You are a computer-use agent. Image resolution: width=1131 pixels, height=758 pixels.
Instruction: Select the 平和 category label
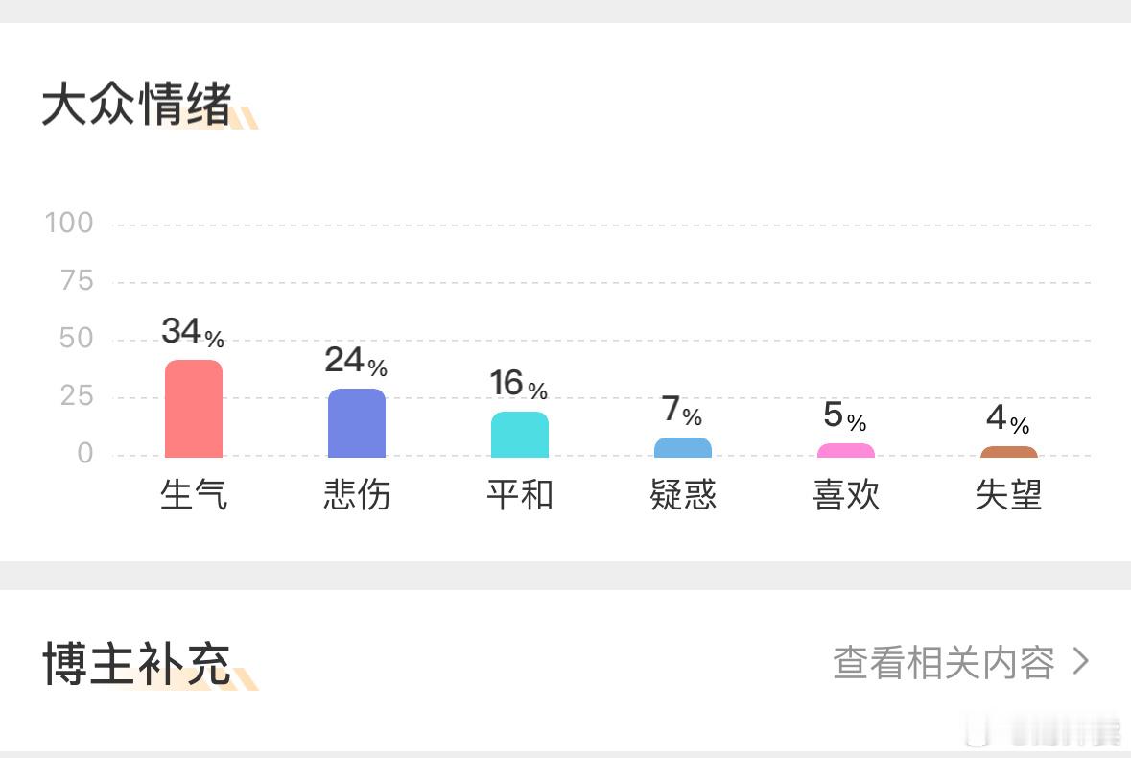pyautogui.click(x=519, y=495)
